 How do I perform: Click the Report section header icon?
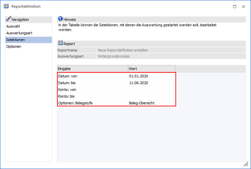tap(60, 44)
